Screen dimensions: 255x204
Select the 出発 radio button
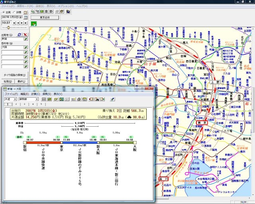tap(3, 12)
